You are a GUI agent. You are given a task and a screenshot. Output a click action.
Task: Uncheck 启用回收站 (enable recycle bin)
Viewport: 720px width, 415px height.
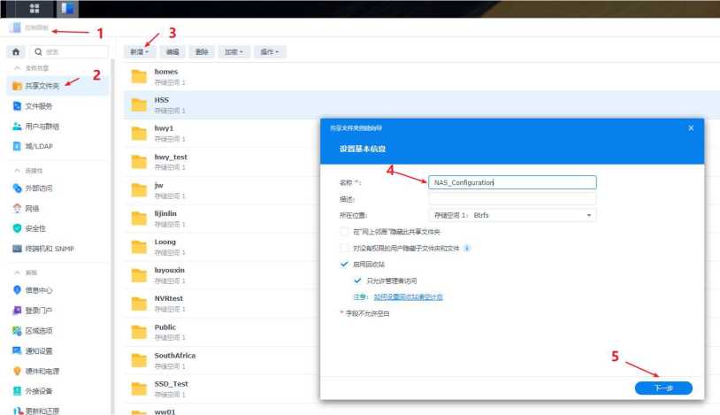tap(345, 264)
